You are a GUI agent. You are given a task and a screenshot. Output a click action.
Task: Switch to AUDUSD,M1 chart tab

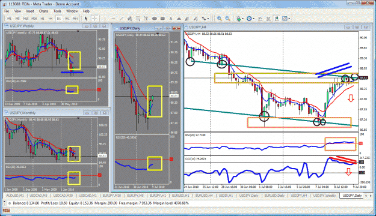(15, 196)
